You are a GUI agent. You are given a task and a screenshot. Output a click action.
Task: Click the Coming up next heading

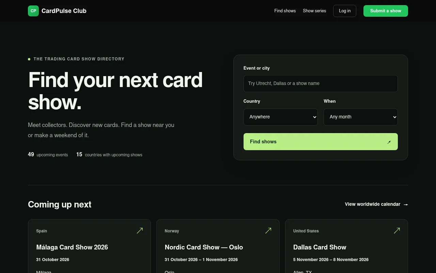click(60, 204)
